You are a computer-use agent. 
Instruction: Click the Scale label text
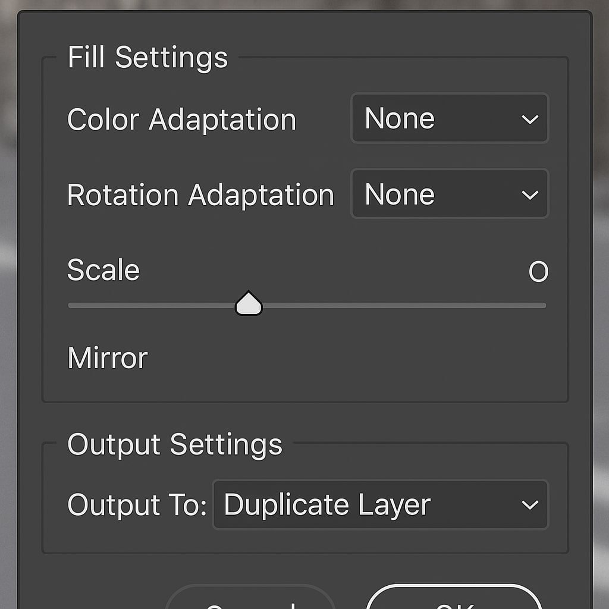pyautogui.click(x=103, y=269)
